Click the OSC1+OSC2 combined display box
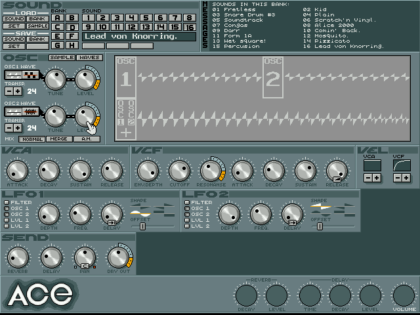Image resolution: width=420 pixels, height=315 pixels. click(125, 119)
